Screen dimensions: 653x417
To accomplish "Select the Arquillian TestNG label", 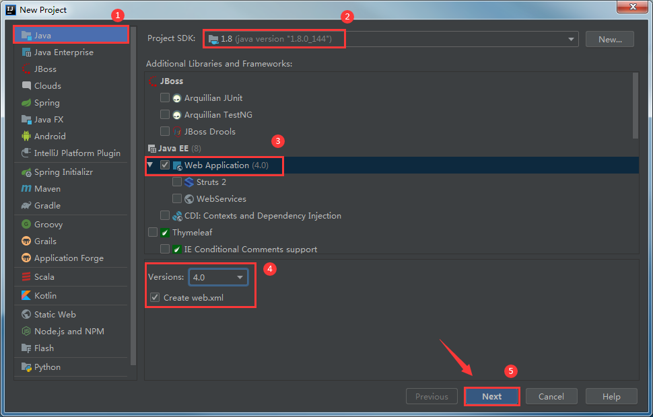I will pyautogui.click(x=218, y=115).
